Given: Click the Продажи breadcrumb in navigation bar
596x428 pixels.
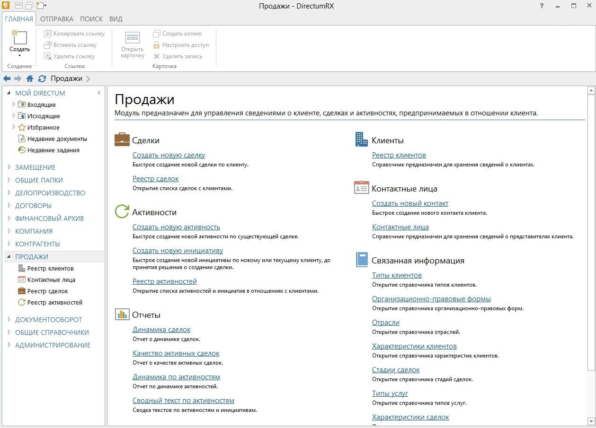Looking at the screenshot, I should coord(66,79).
